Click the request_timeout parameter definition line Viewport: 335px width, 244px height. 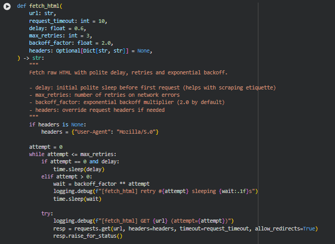click(68, 21)
